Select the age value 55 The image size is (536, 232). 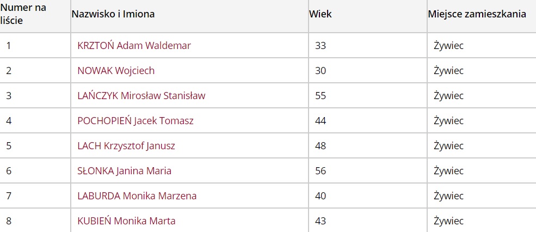[x=321, y=96]
